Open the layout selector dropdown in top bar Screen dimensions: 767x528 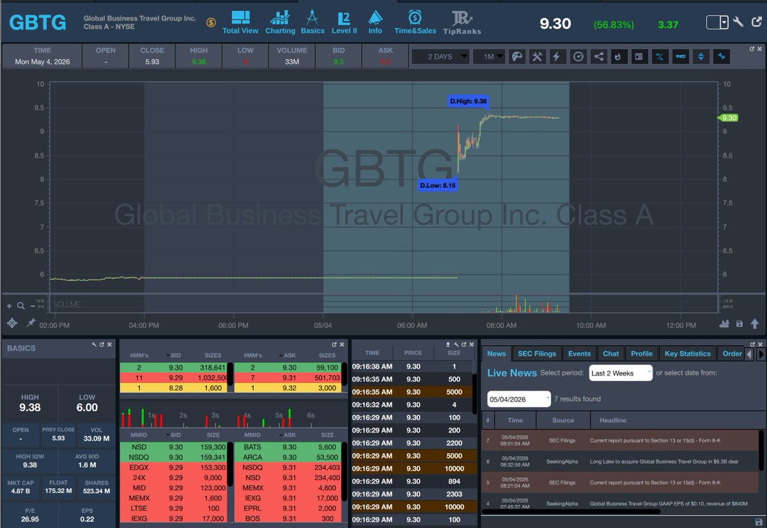(x=717, y=22)
